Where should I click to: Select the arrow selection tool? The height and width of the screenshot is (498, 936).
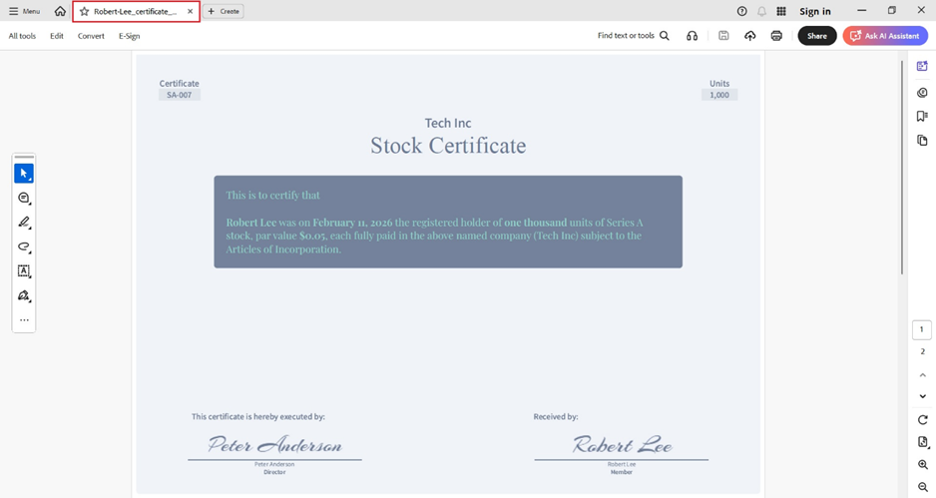pos(24,174)
